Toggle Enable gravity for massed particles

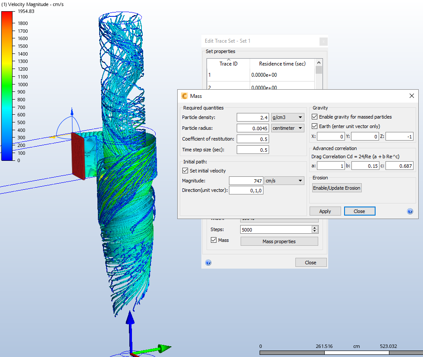(x=314, y=116)
